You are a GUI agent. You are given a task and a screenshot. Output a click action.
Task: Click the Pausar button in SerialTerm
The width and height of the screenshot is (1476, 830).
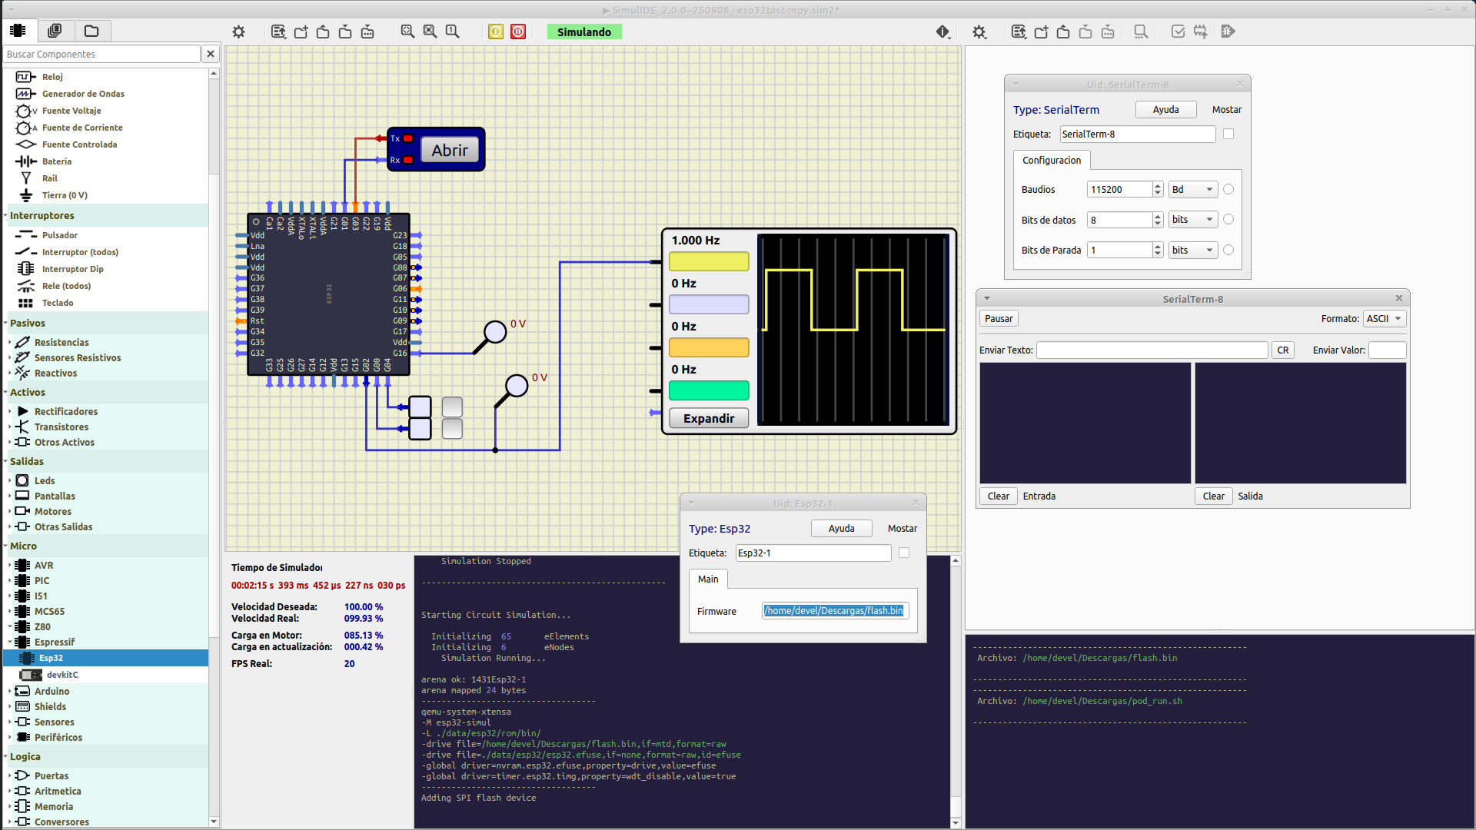point(999,318)
